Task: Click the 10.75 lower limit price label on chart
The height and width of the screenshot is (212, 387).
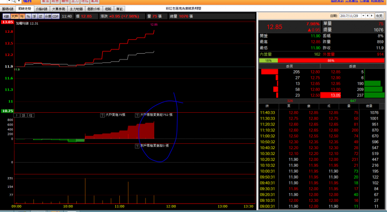Action: (8, 111)
